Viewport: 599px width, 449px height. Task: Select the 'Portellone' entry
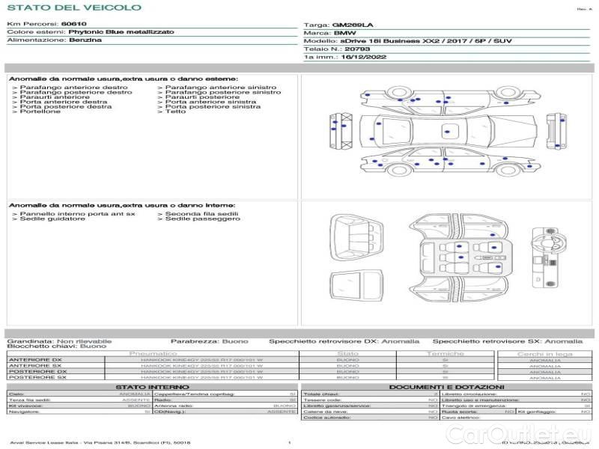pos(40,112)
